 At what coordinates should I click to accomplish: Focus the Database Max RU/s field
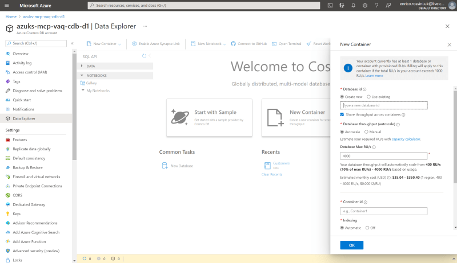(x=383, y=156)
